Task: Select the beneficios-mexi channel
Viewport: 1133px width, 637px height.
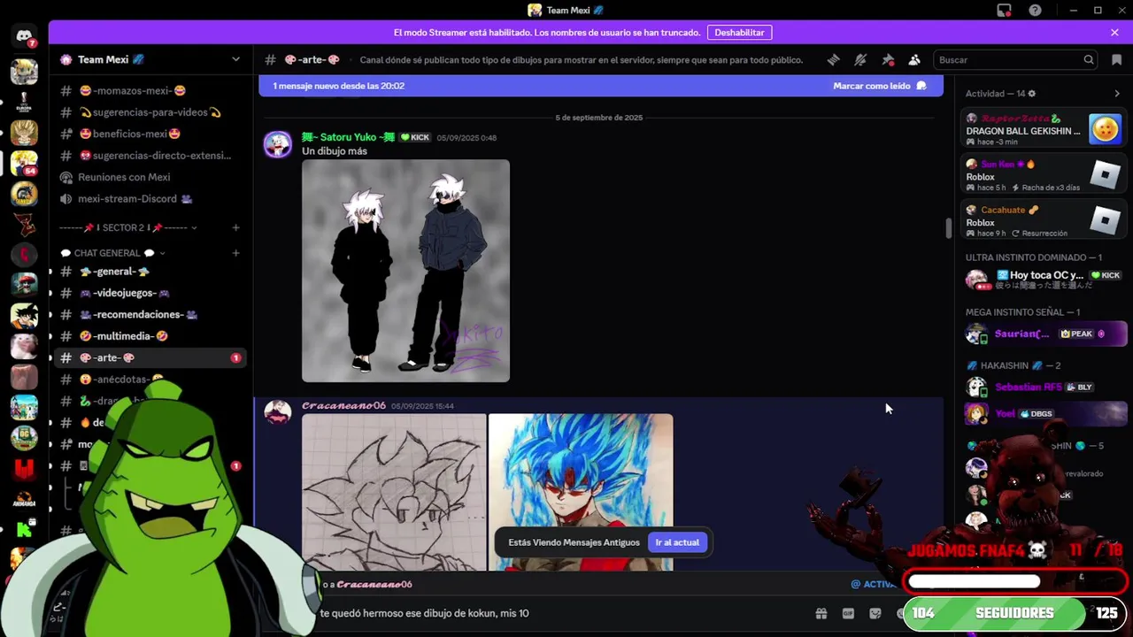Action: click(x=150, y=134)
